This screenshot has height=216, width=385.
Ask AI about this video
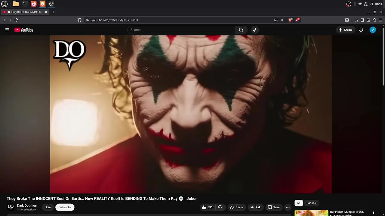pos(255,207)
